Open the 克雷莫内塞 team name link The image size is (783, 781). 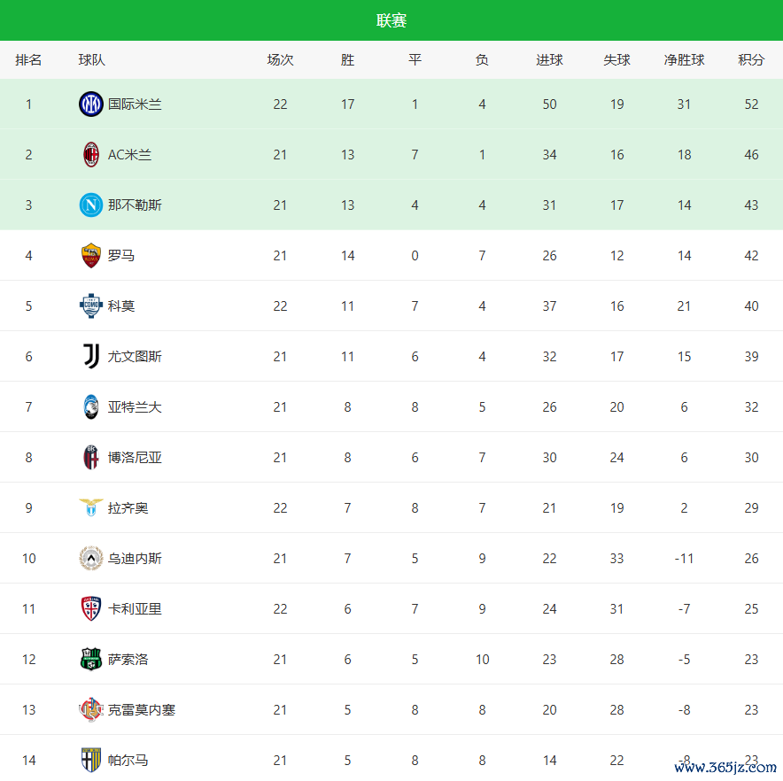[x=141, y=710]
